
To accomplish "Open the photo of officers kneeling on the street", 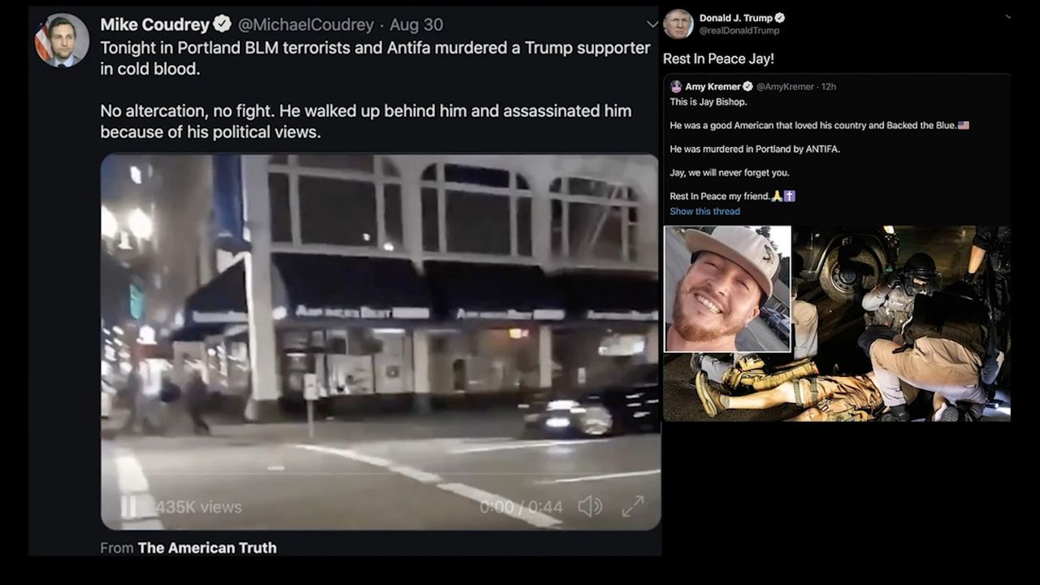I will pyautogui.click(x=900, y=323).
